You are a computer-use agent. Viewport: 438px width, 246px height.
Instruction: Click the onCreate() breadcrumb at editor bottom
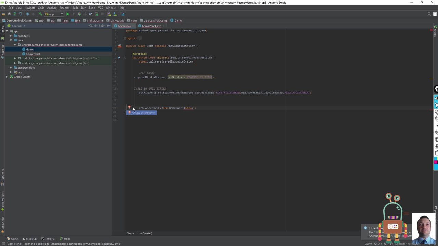[x=145, y=233]
